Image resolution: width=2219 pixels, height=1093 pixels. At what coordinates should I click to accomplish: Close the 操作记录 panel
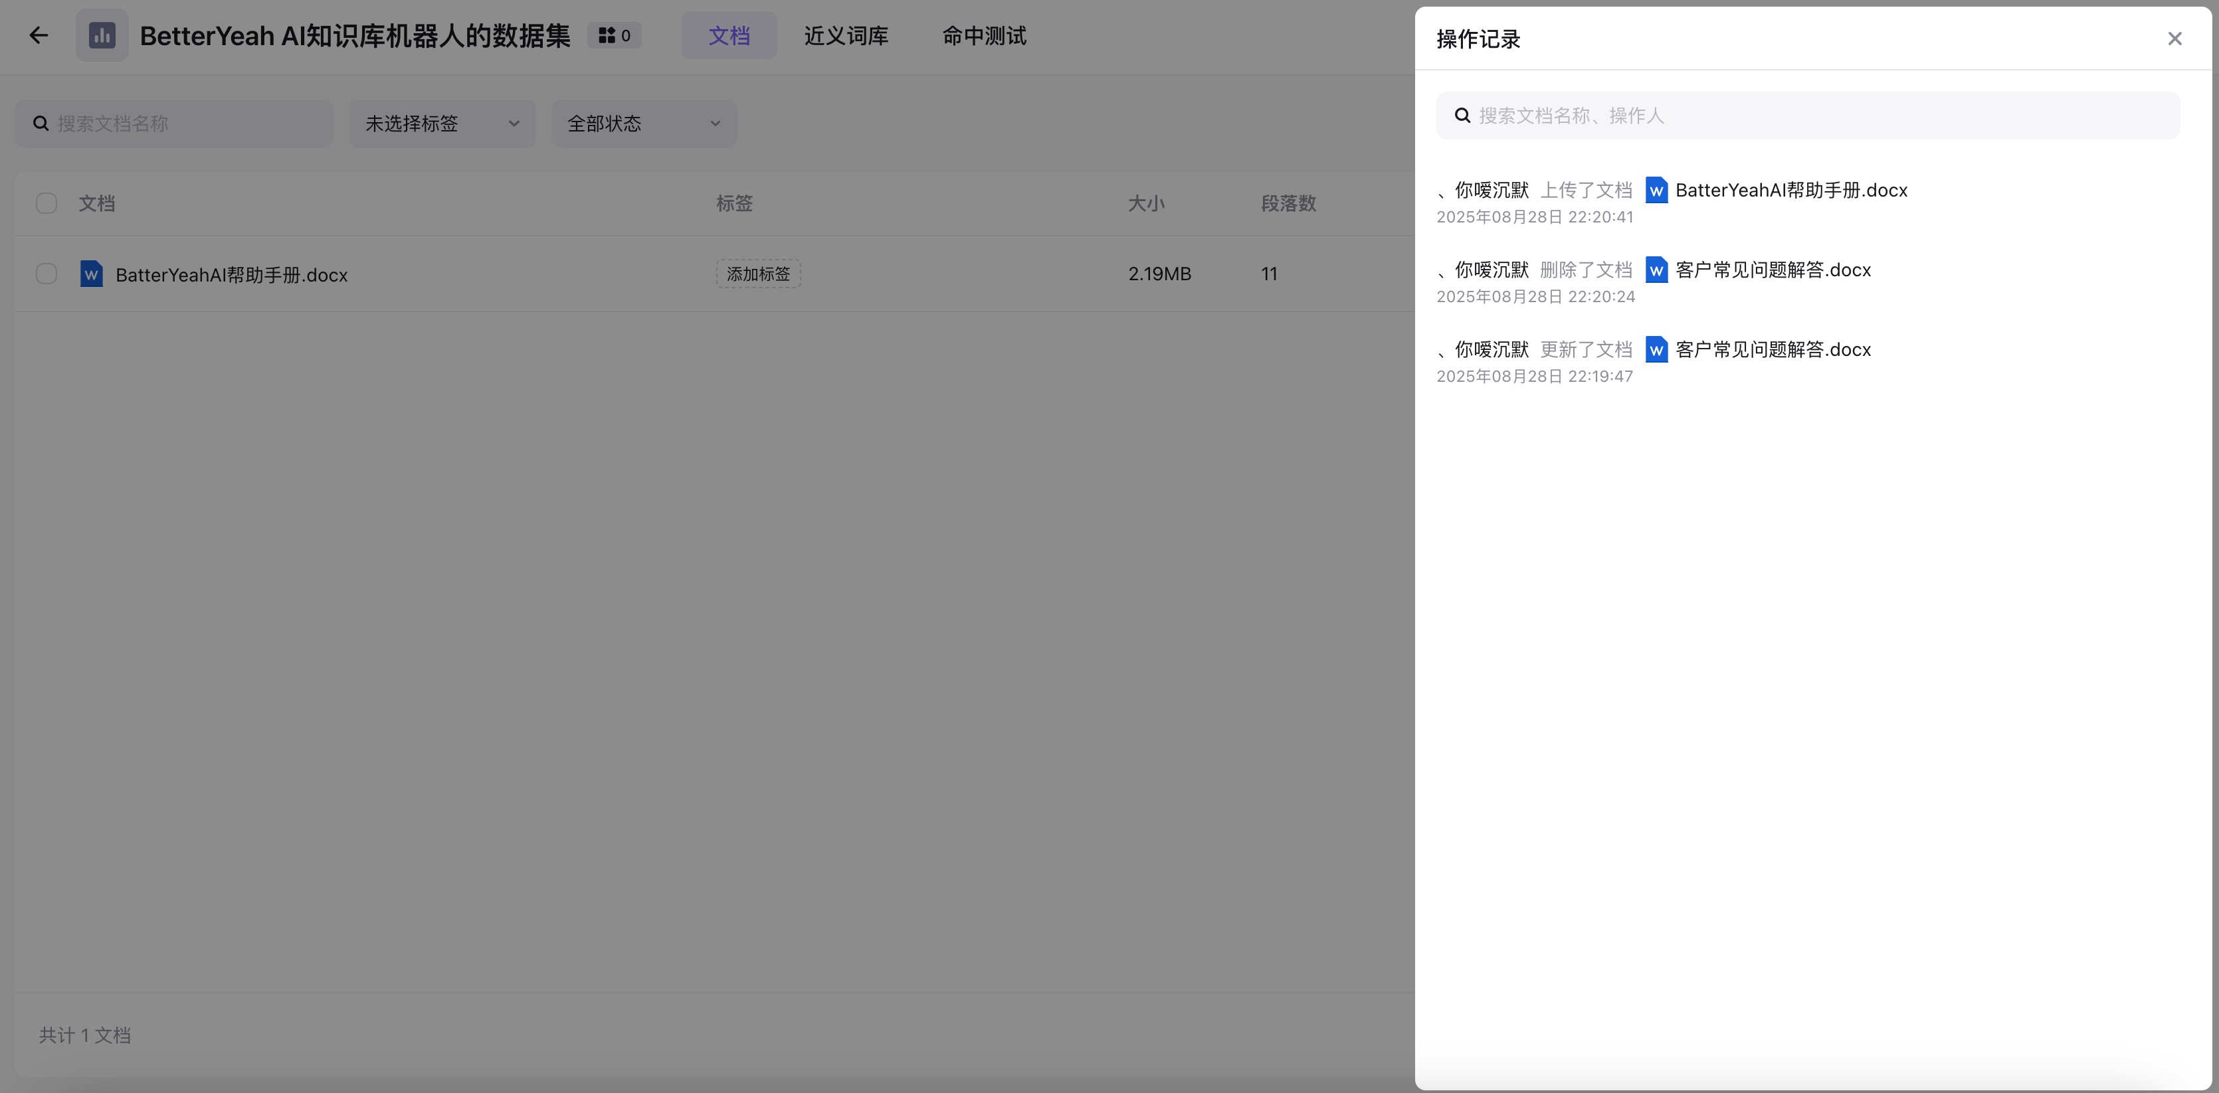coord(2174,39)
